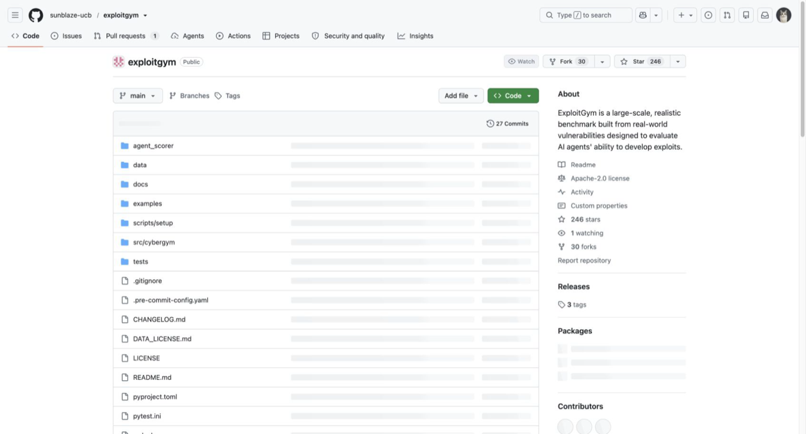The width and height of the screenshot is (806, 434).
Task: Click the GitHub logo home icon
Action: pyautogui.click(x=36, y=15)
